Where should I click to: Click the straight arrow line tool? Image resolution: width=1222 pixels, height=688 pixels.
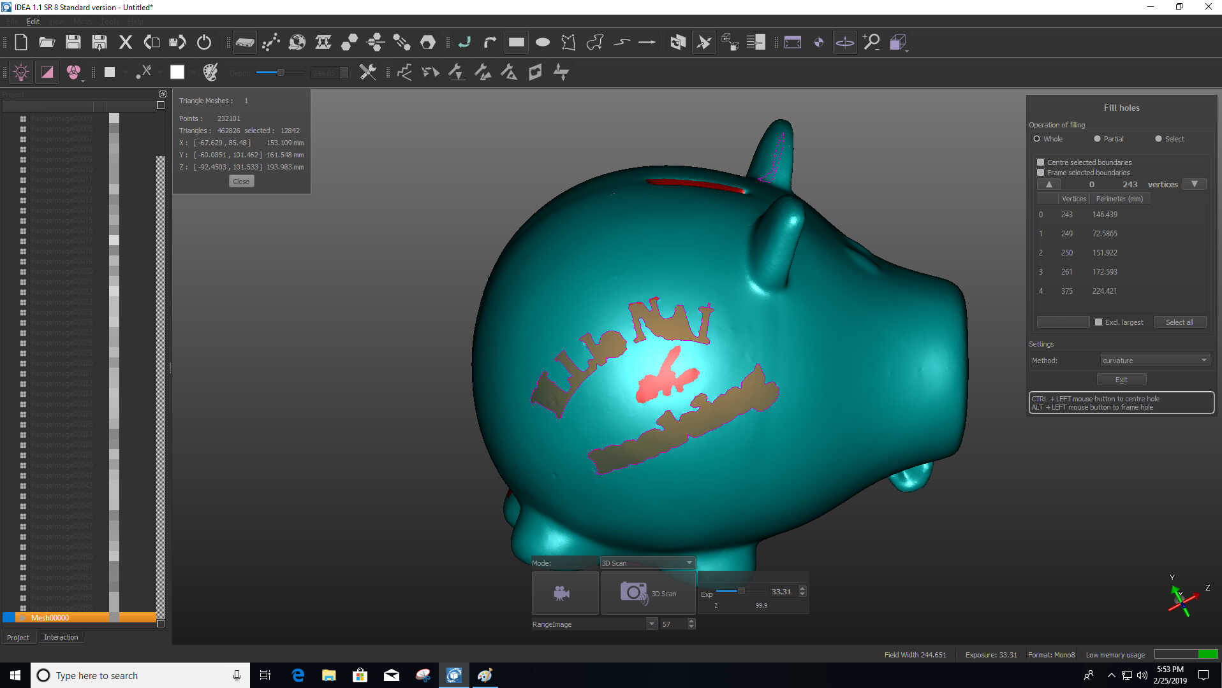(647, 43)
